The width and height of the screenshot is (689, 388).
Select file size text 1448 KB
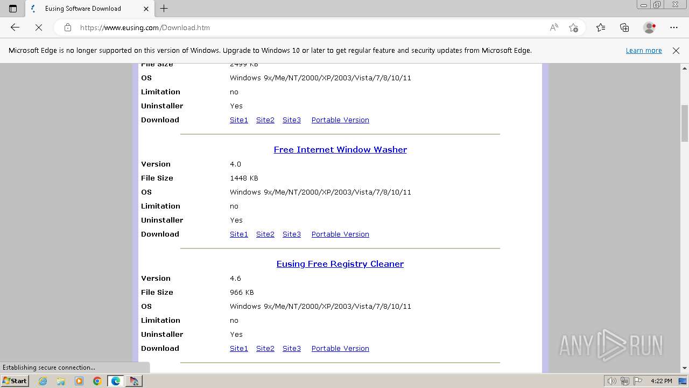(244, 178)
